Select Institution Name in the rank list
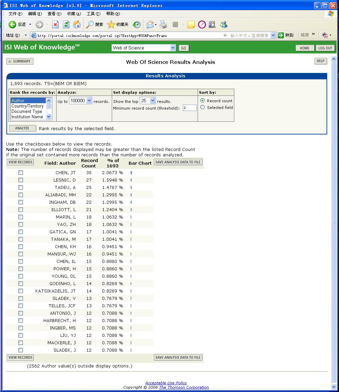 [27, 117]
